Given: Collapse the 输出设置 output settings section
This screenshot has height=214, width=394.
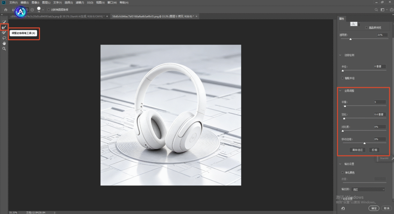Looking at the screenshot, I should point(340,164).
